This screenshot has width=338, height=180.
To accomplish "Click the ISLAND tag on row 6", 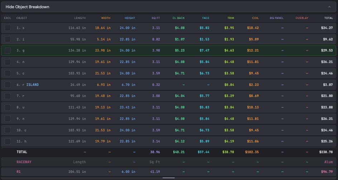I will click(33, 85).
